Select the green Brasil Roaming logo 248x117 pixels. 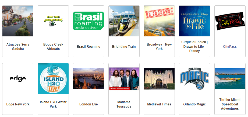click(x=88, y=21)
